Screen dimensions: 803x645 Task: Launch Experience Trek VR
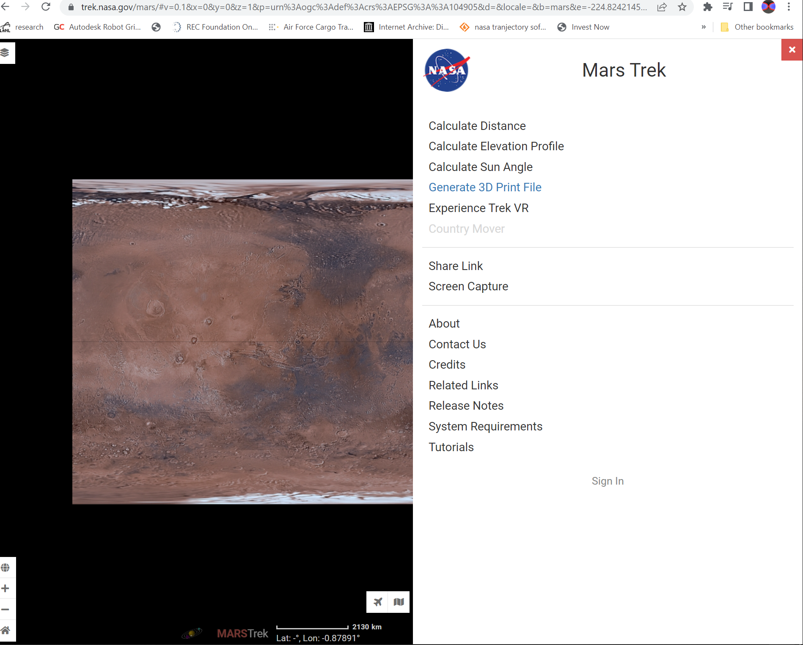(478, 208)
